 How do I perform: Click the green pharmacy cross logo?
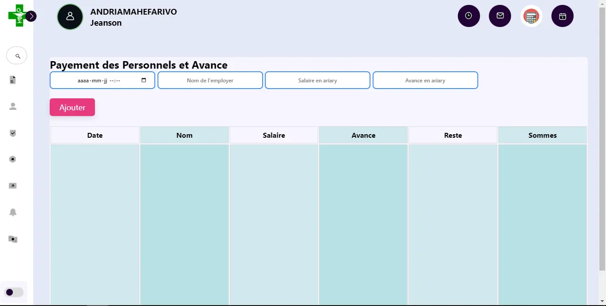click(17, 15)
